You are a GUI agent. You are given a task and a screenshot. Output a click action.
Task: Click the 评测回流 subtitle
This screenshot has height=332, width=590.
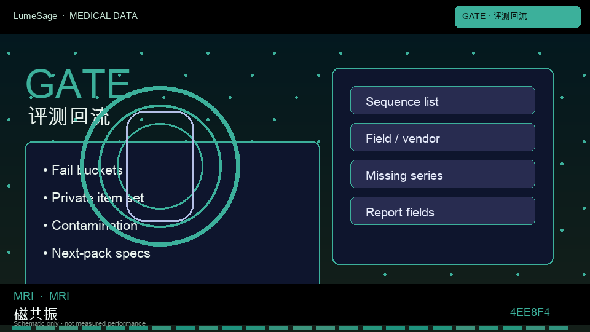coord(69,116)
